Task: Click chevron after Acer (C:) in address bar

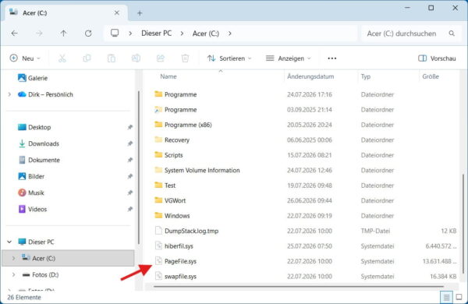Action: click(x=229, y=34)
